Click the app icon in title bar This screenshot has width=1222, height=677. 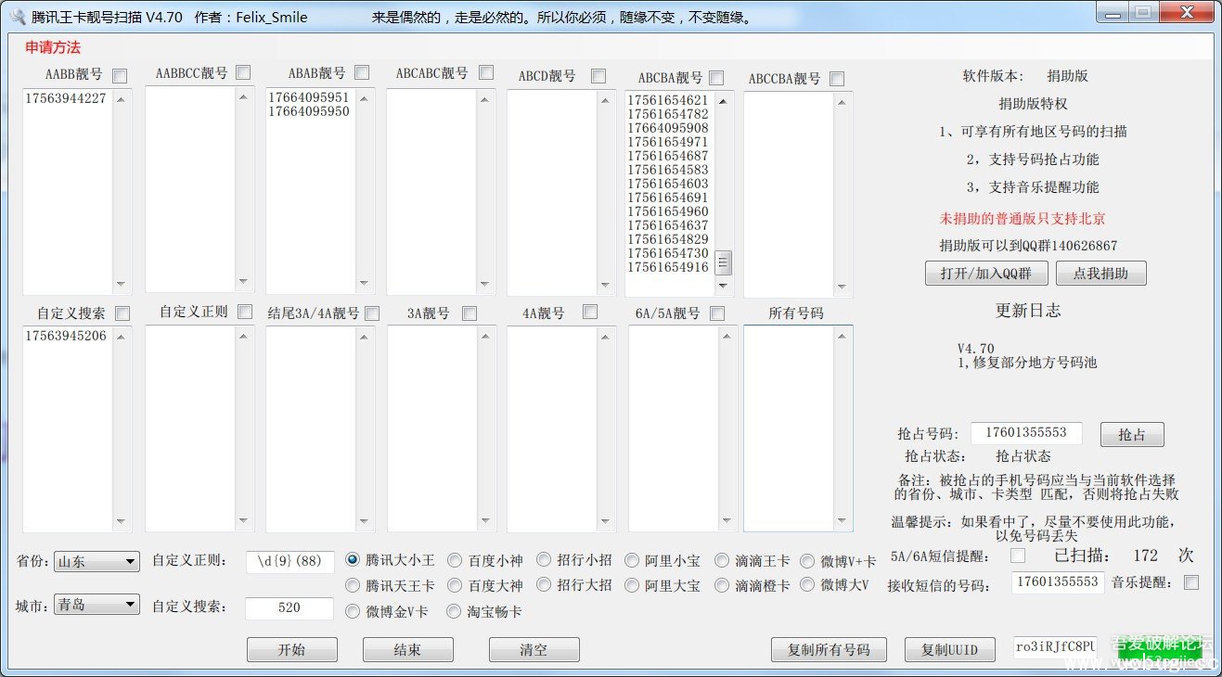(17, 17)
